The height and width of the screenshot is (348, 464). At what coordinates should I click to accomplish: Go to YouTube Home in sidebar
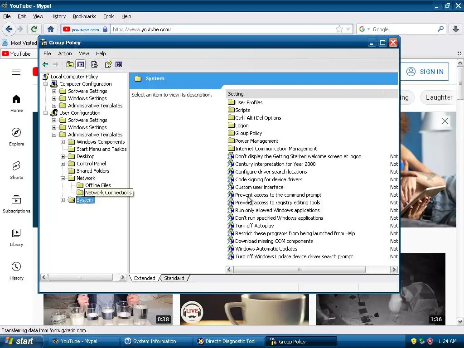[16, 104]
